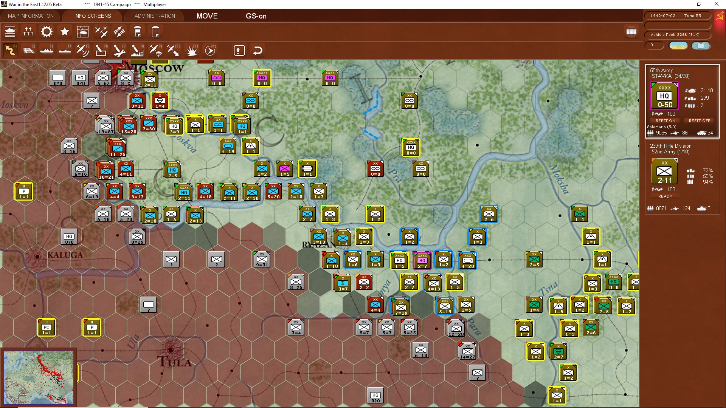Viewport: 726px width, 408px height.
Task: Select F8 bomb city mode
Action: pos(137,50)
